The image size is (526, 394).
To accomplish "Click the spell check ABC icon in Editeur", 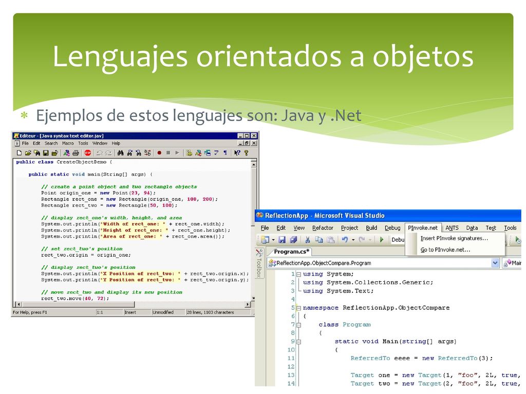I will pos(66,153).
